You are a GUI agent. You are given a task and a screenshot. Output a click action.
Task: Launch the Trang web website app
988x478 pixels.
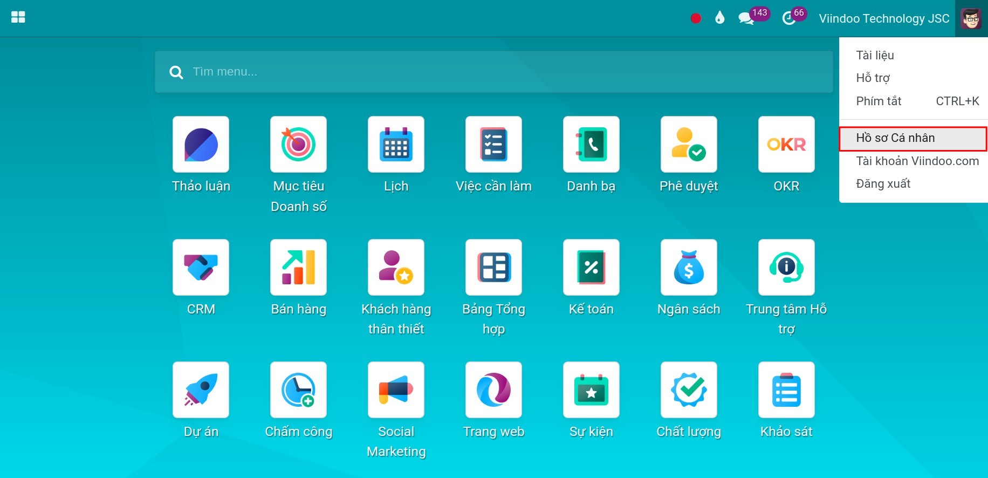[x=493, y=390]
